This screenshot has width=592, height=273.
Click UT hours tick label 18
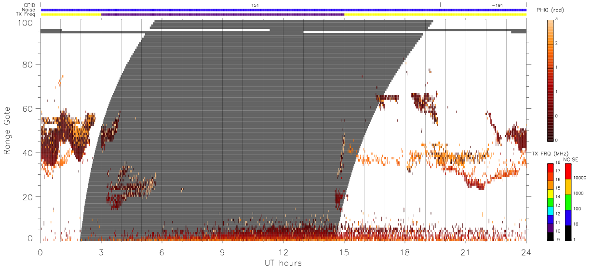tap(405, 252)
